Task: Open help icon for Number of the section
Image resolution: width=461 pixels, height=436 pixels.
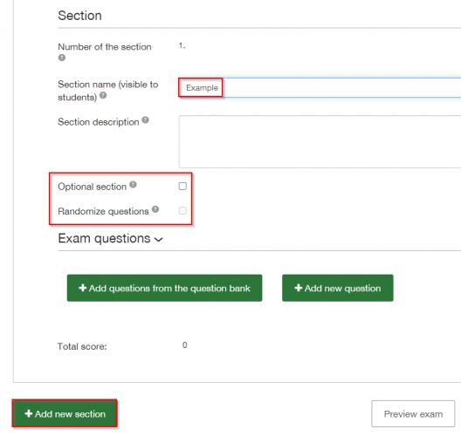Action: point(62,58)
